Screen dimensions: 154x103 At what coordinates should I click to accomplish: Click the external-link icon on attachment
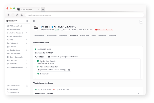pos(69,70)
